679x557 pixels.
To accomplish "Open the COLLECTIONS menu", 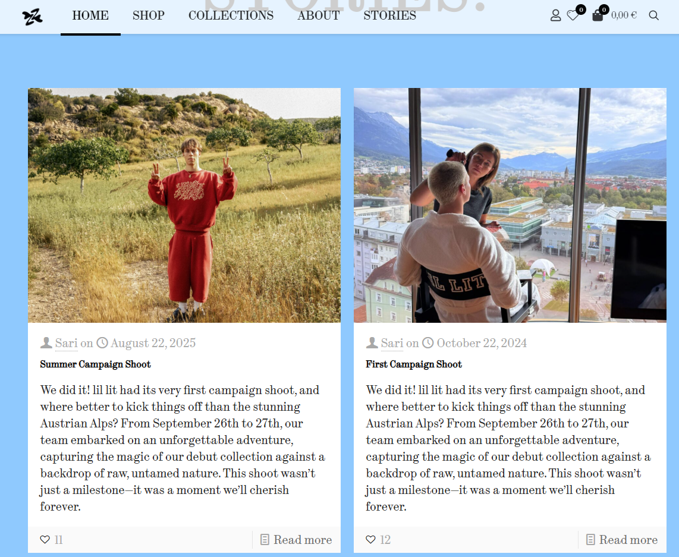I will [x=231, y=15].
